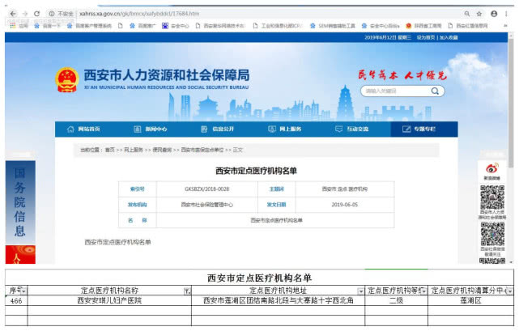Open the 序号 column filter dropdown
This screenshot has width=519, height=331.
click(x=23, y=291)
